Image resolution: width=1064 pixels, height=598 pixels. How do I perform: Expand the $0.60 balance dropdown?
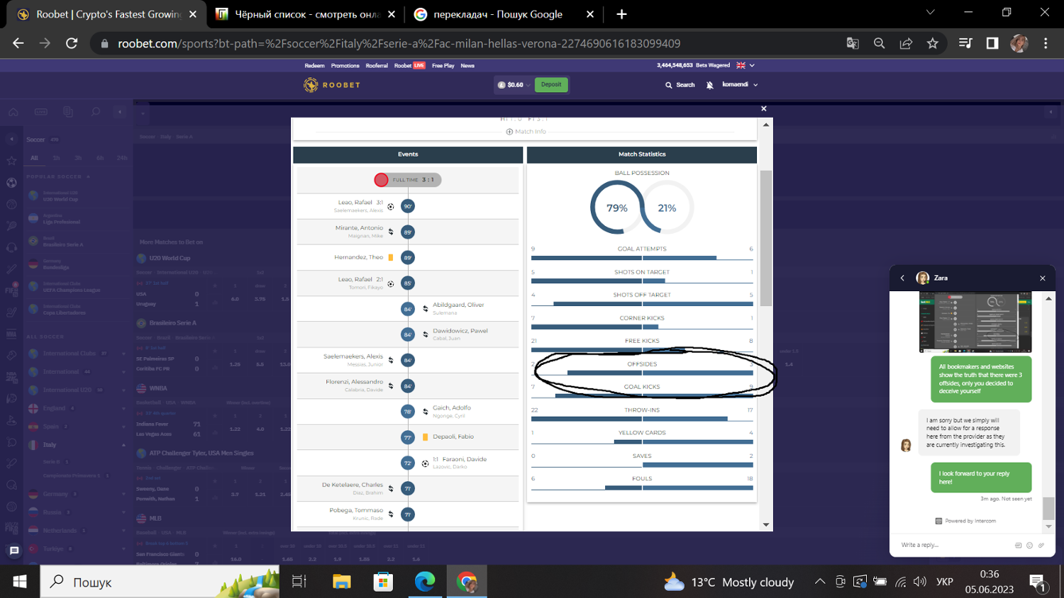click(x=515, y=85)
